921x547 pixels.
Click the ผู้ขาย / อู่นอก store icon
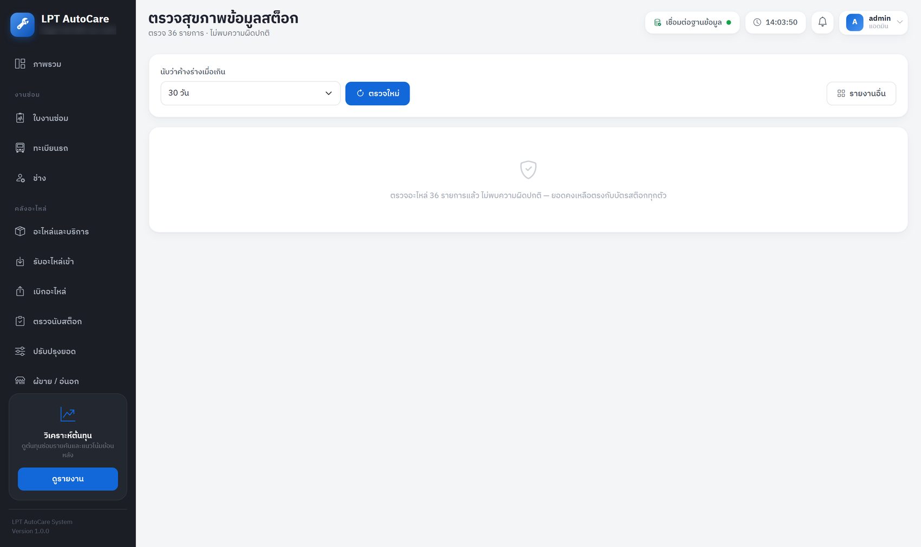coord(20,381)
